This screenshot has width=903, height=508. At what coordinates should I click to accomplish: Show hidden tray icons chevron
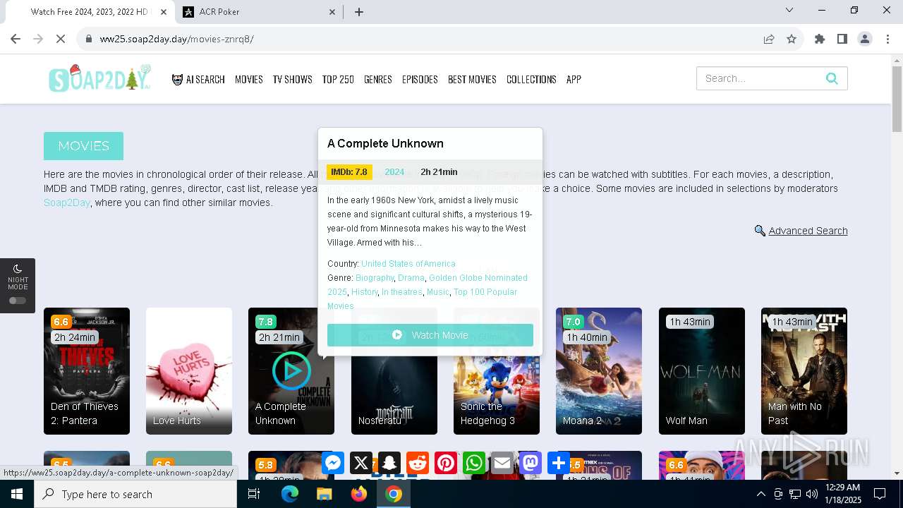click(x=760, y=494)
